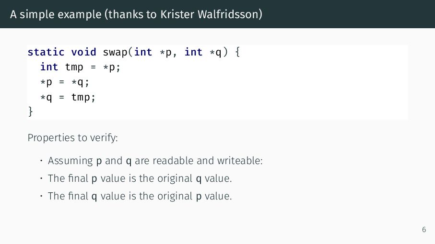Click the "int *p" parameter
This screenshot has width=435, height=244.
pyautogui.click(x=153, y=52)
